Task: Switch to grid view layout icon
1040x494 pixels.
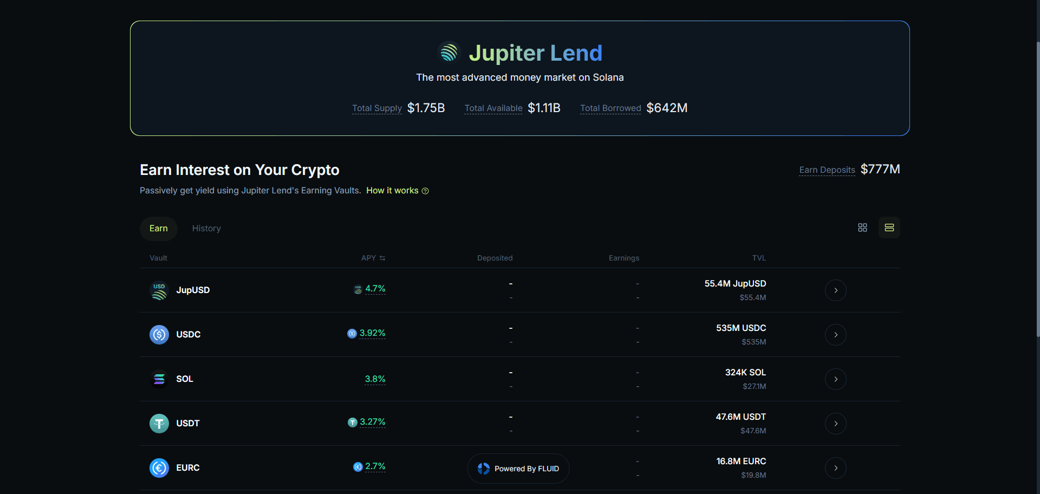Action: [x=862, y=227]
